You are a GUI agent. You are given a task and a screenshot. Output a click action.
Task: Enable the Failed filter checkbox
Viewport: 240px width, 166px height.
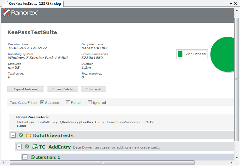68,102
